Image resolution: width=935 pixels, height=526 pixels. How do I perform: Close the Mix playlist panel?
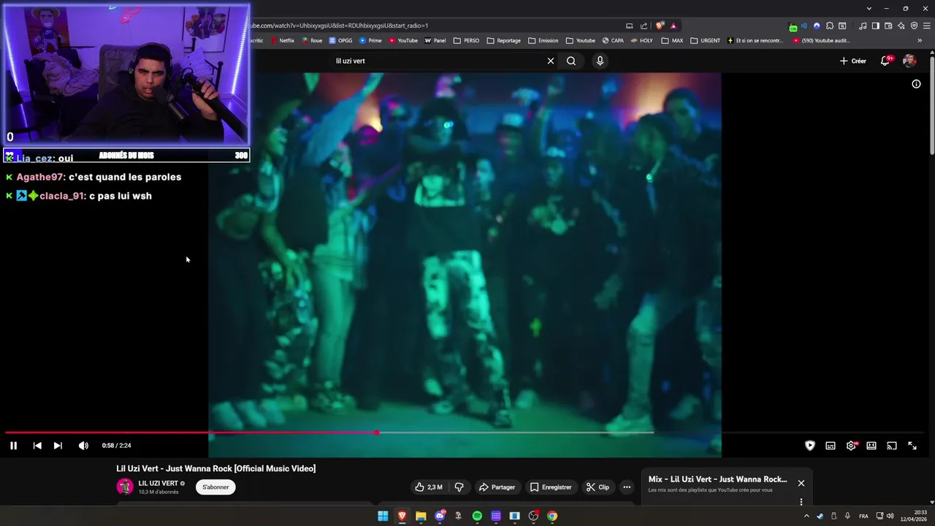(801, 483)
